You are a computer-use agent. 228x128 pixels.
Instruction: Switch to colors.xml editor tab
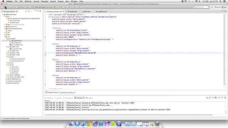pos(86,11)
